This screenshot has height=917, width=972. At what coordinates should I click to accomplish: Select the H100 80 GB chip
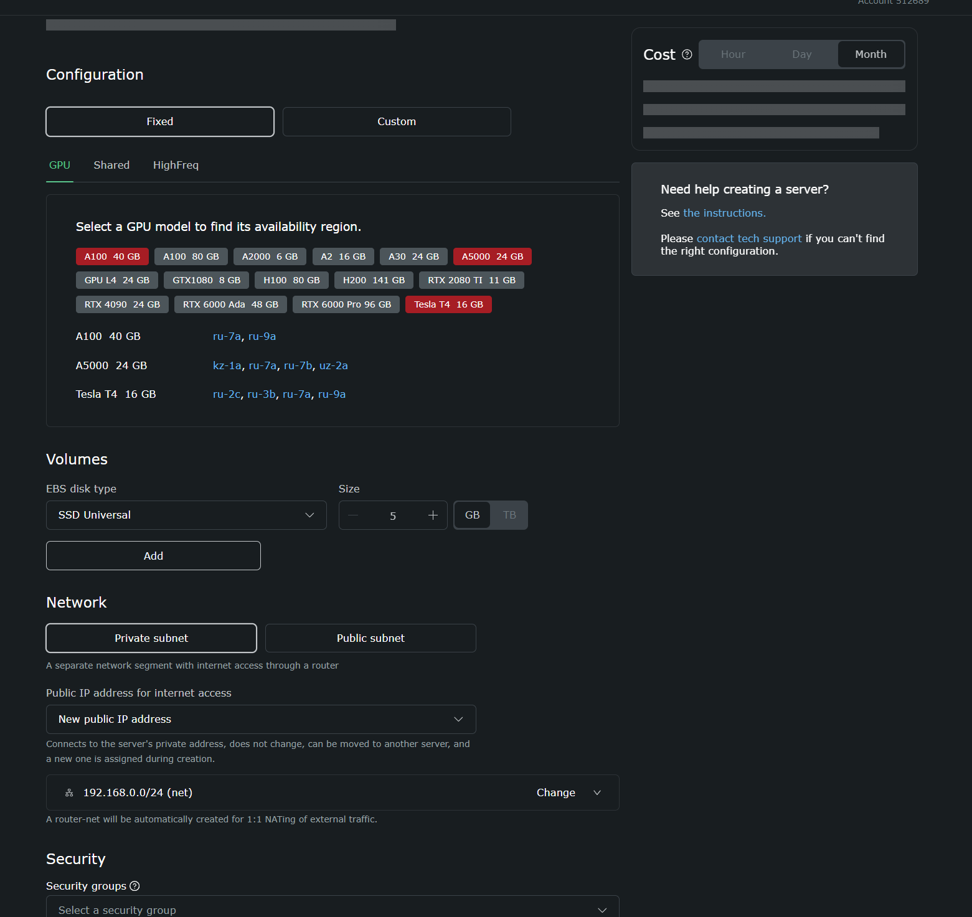[x=291, y=280]
